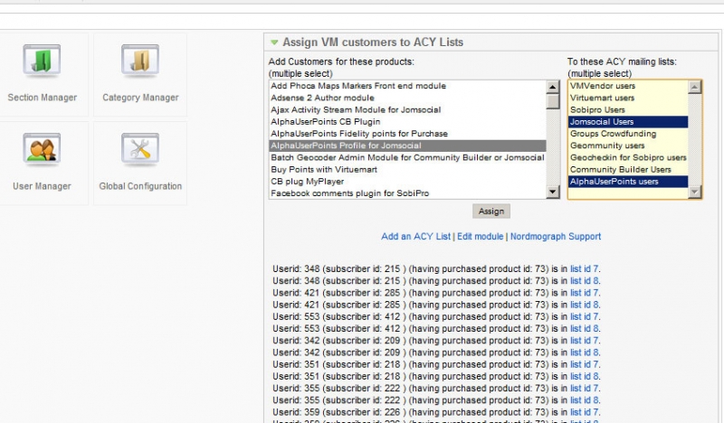Open list id 7 link for Userid 553

[584, 317]
